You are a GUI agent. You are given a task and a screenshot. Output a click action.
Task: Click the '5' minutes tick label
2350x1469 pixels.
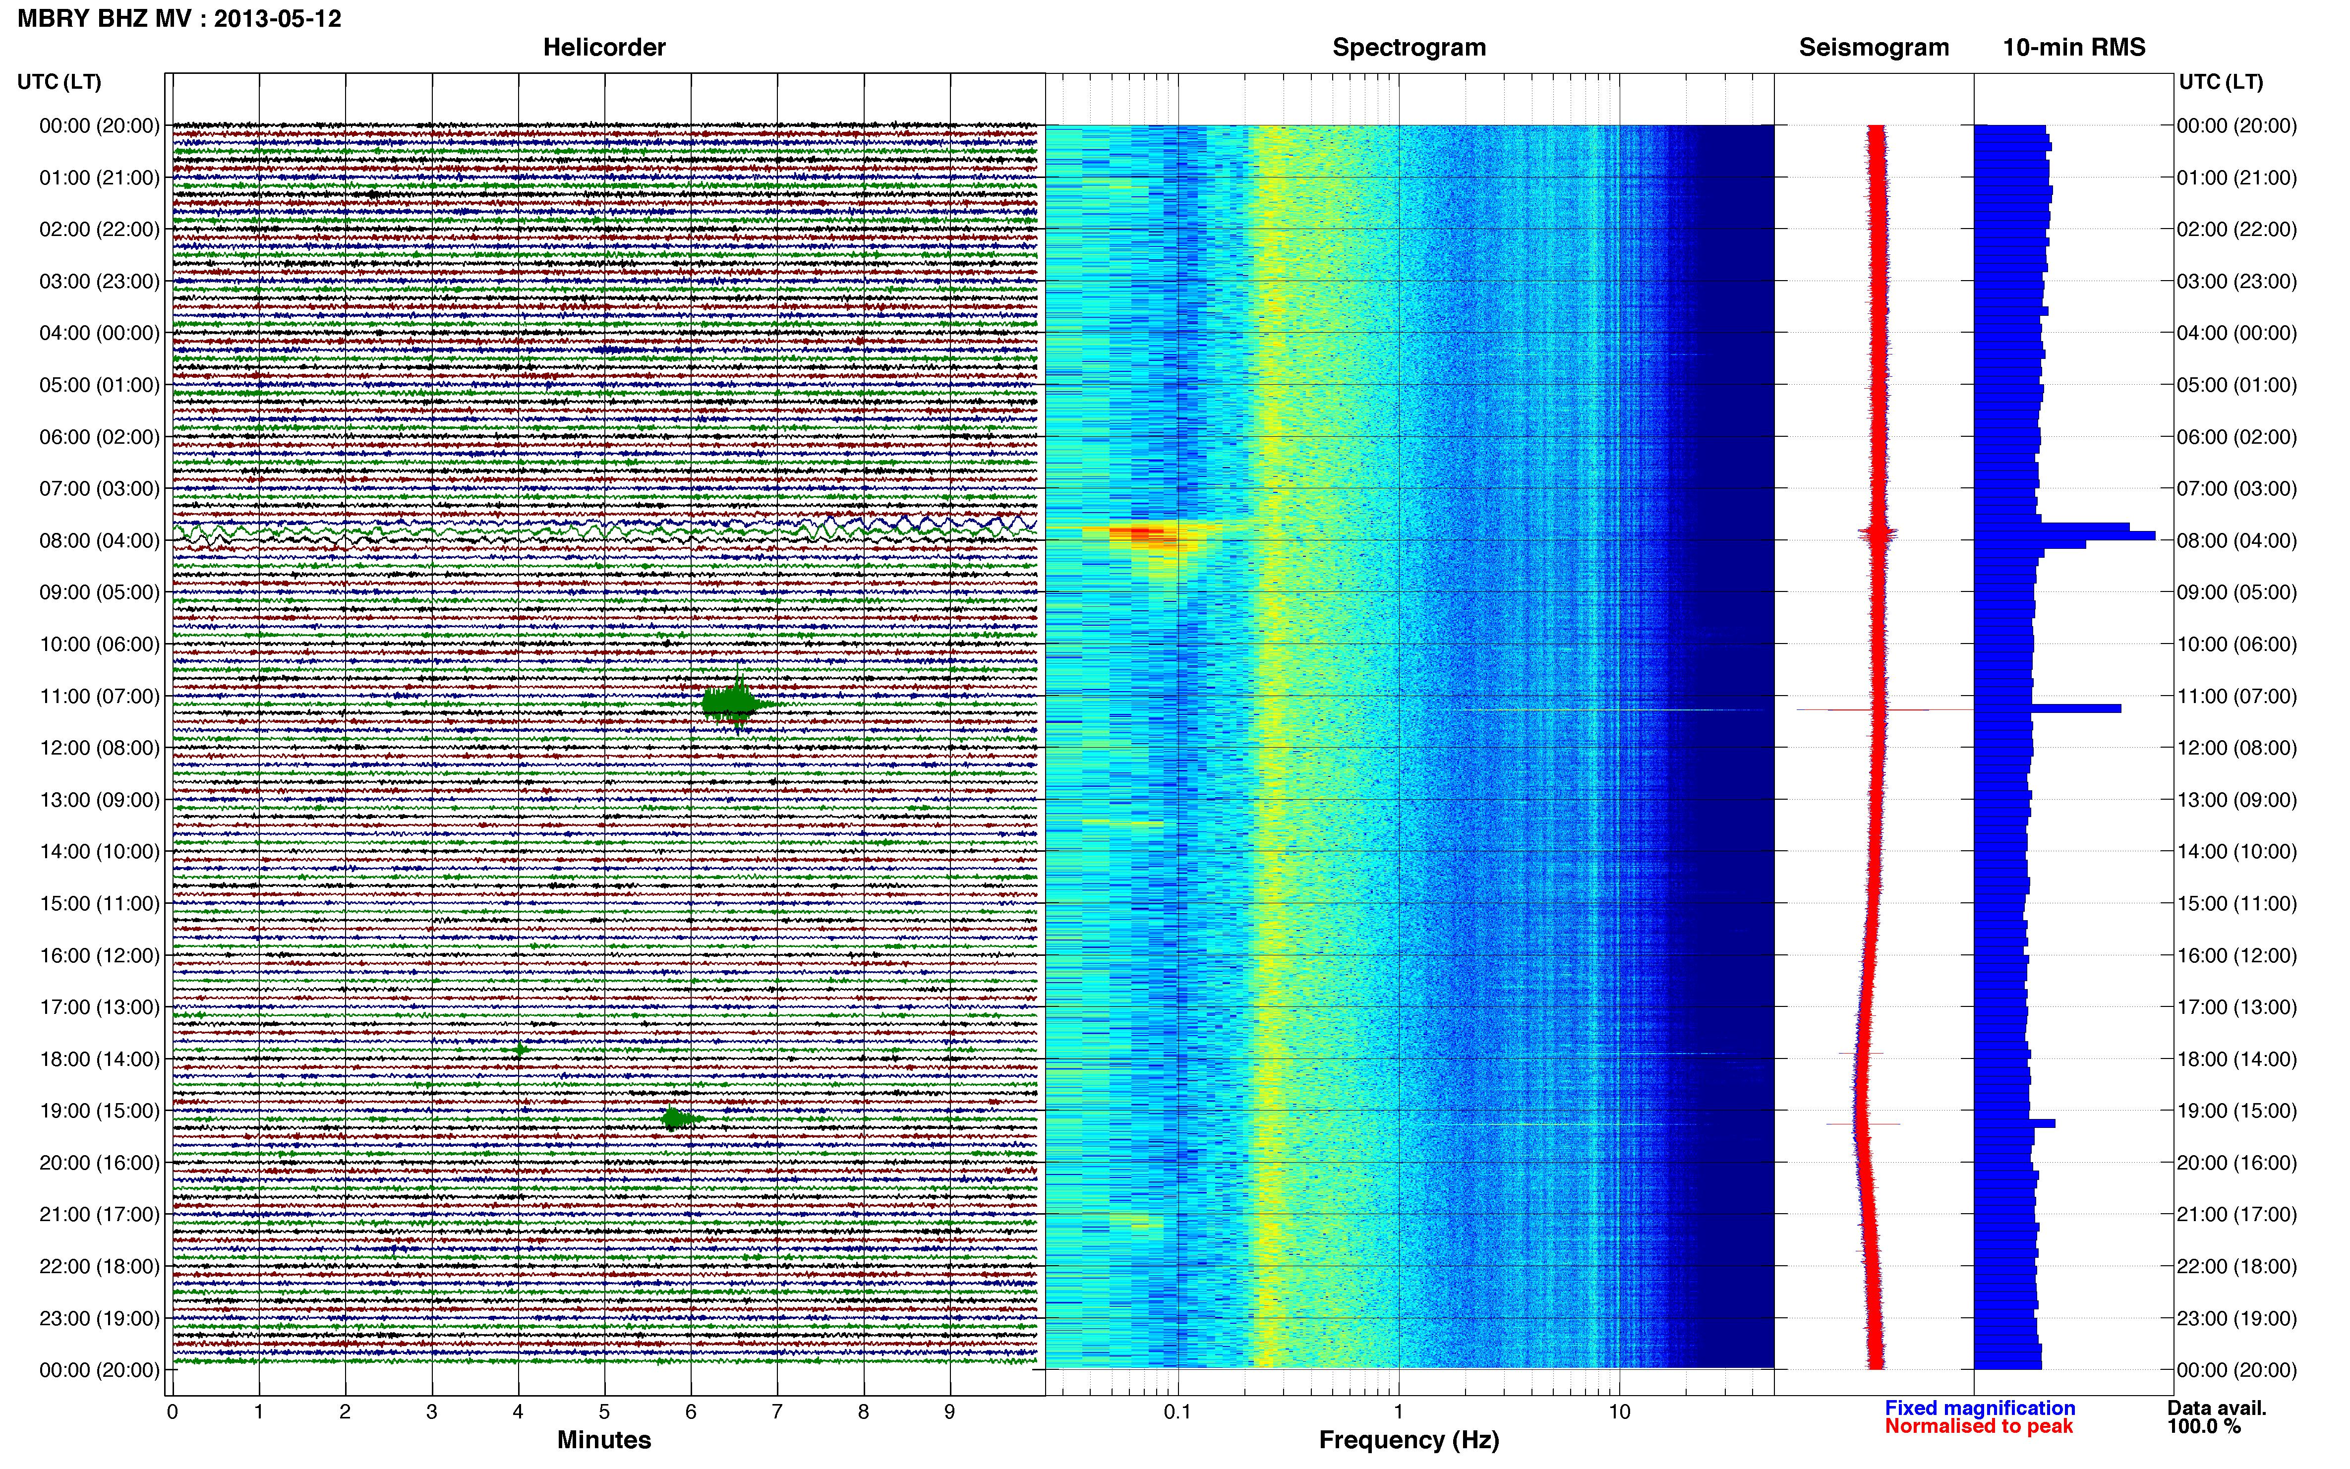(604, 1411)
